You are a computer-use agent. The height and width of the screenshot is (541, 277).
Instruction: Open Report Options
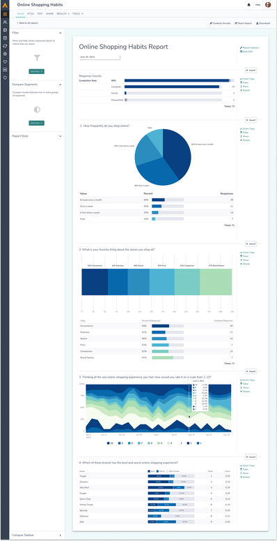click(x=249, y=47)
